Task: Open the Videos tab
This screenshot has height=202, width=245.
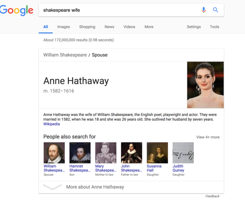Action: click(x=129, y=27)
